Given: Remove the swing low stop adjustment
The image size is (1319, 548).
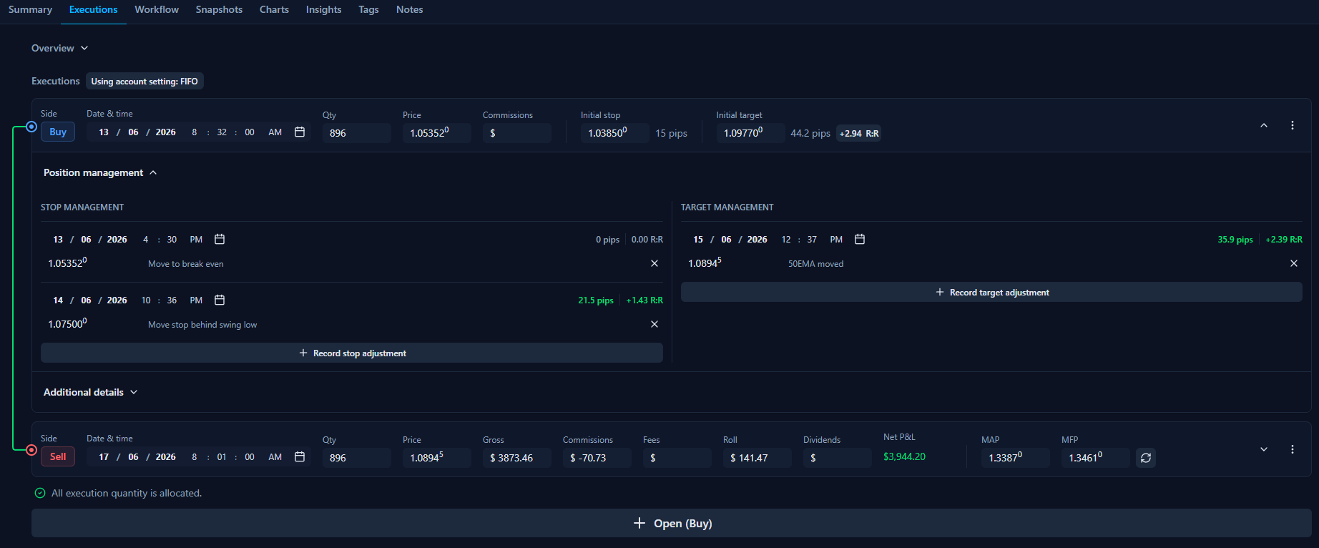Looking at the screenshot, I should point(654,325).
